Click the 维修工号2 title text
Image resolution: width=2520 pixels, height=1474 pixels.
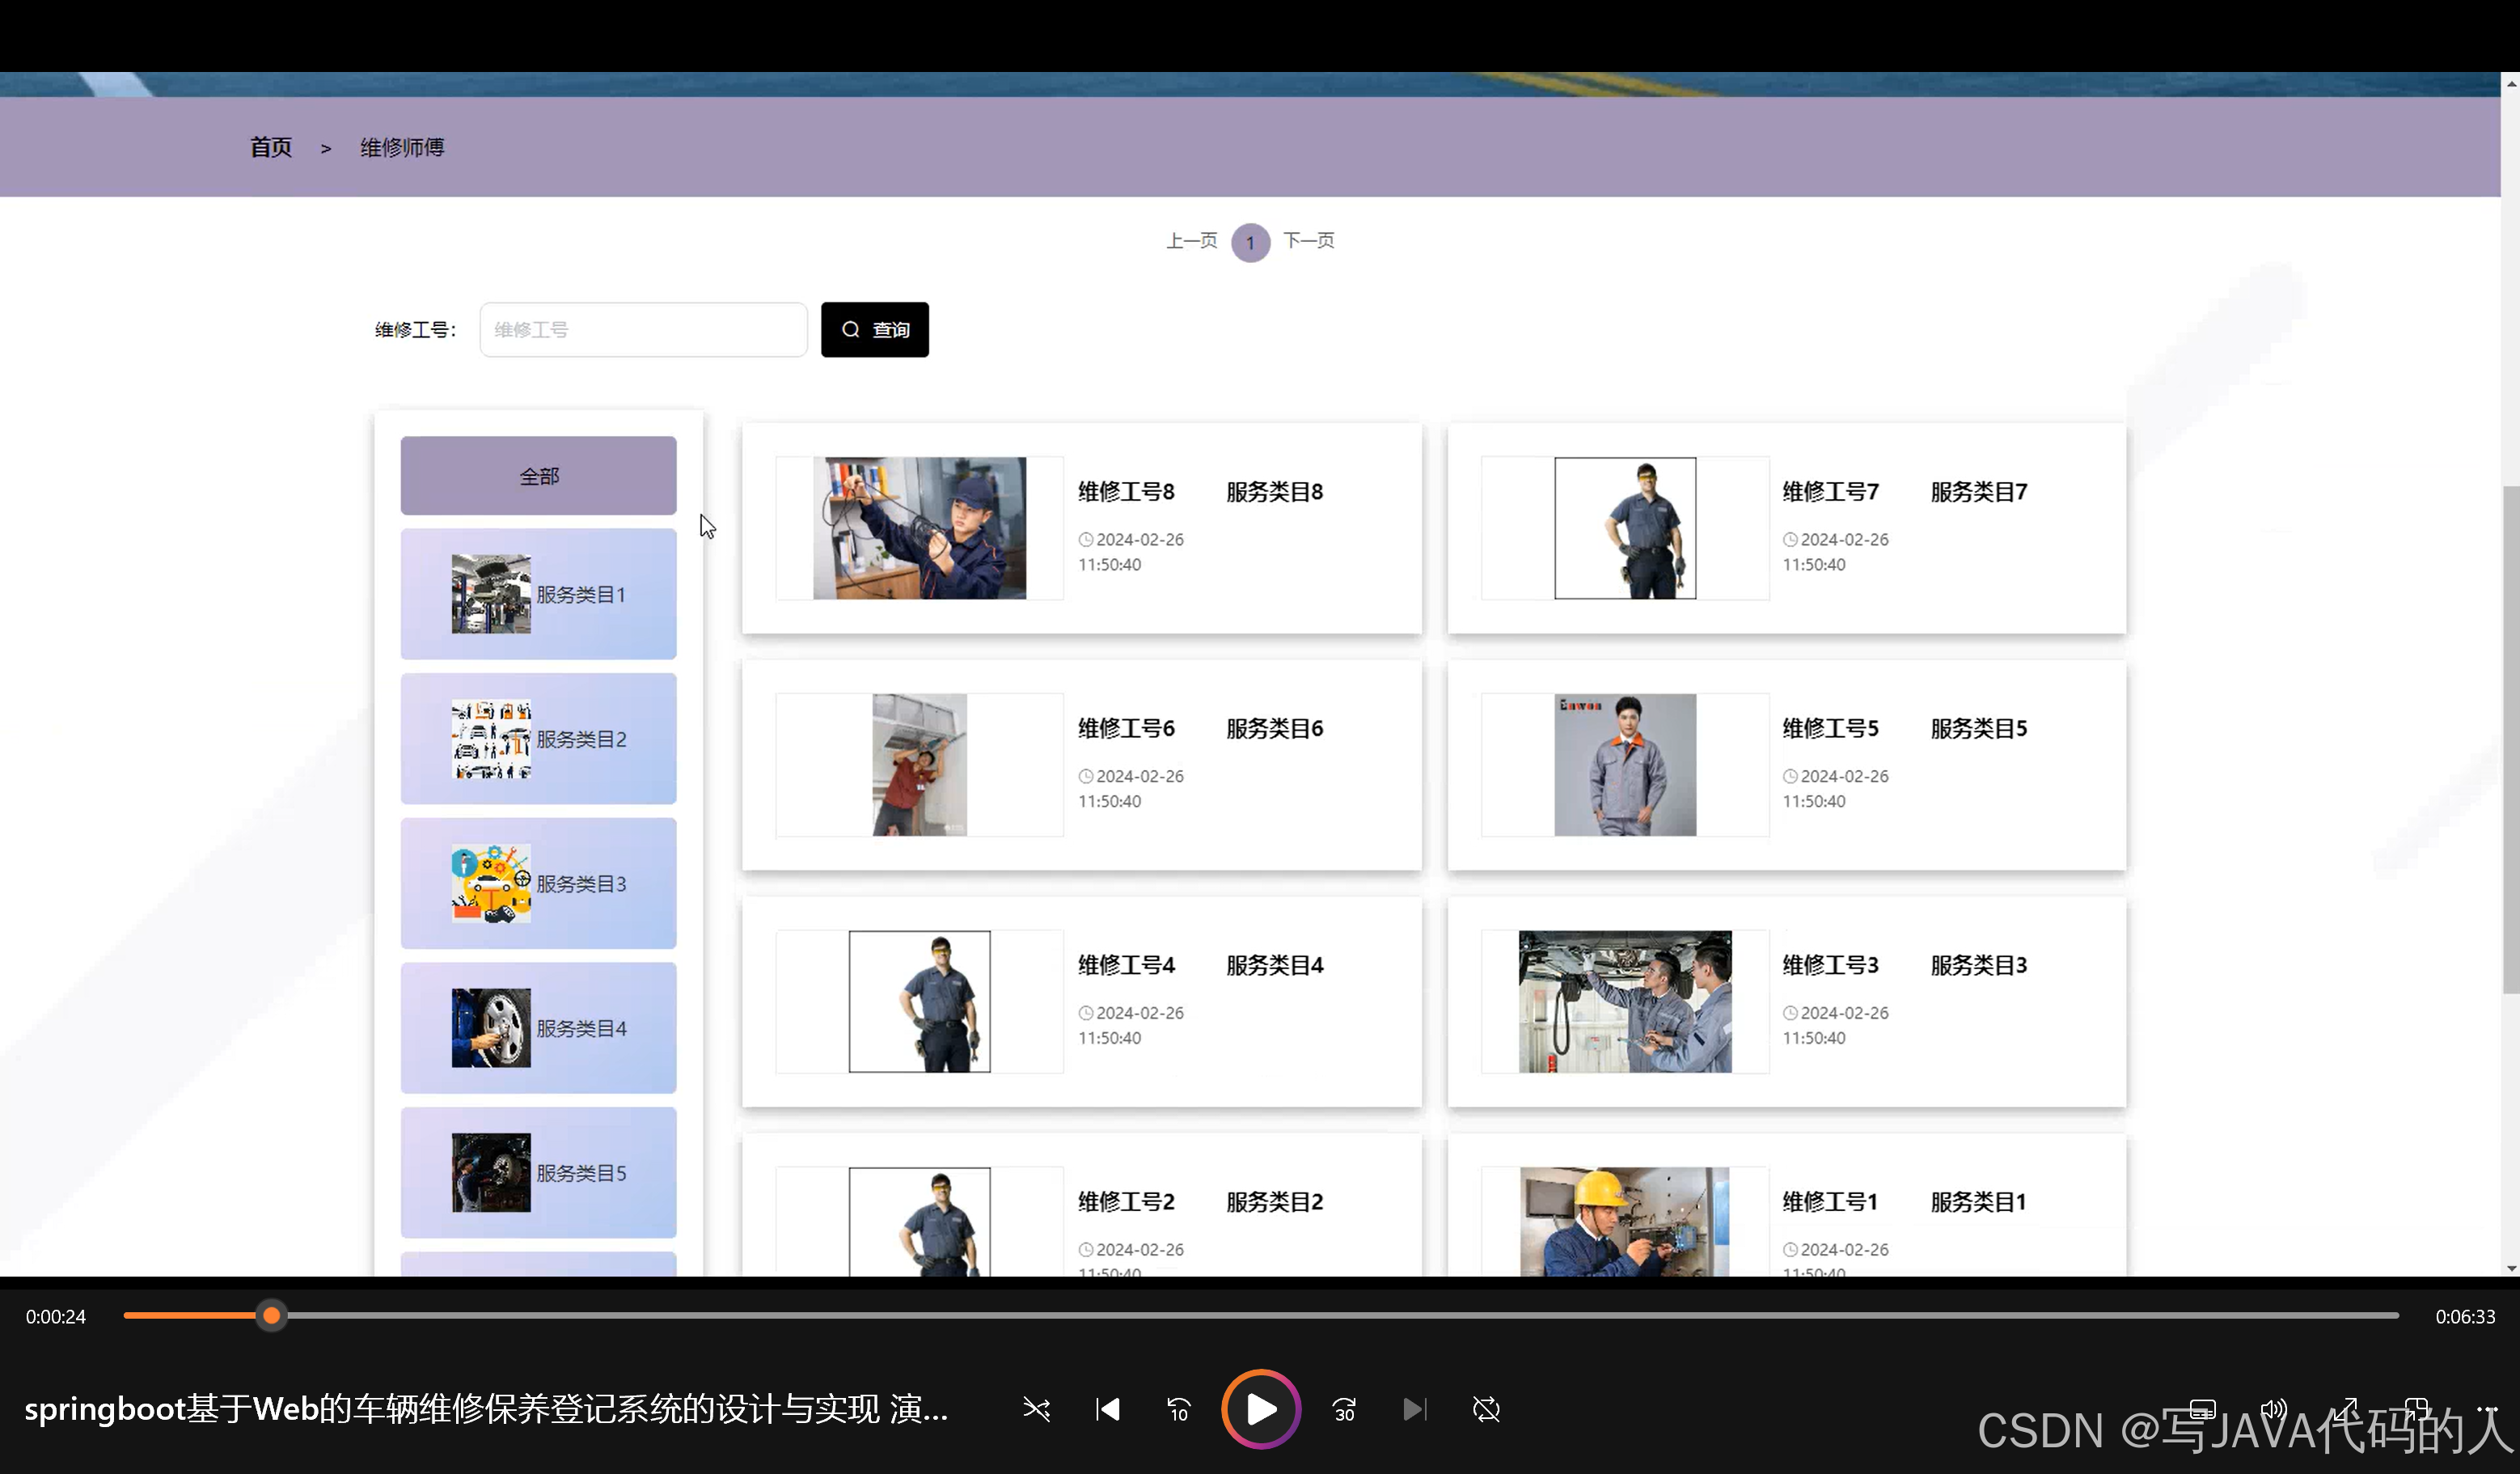1126,1202
